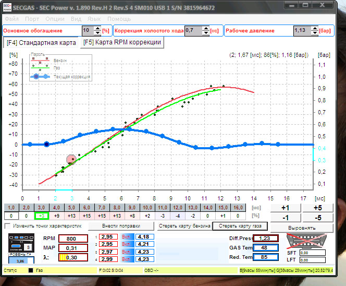This screenshot has width=346, height=286.
Task: Click the 'Выровнять' button
Action: 302,228
